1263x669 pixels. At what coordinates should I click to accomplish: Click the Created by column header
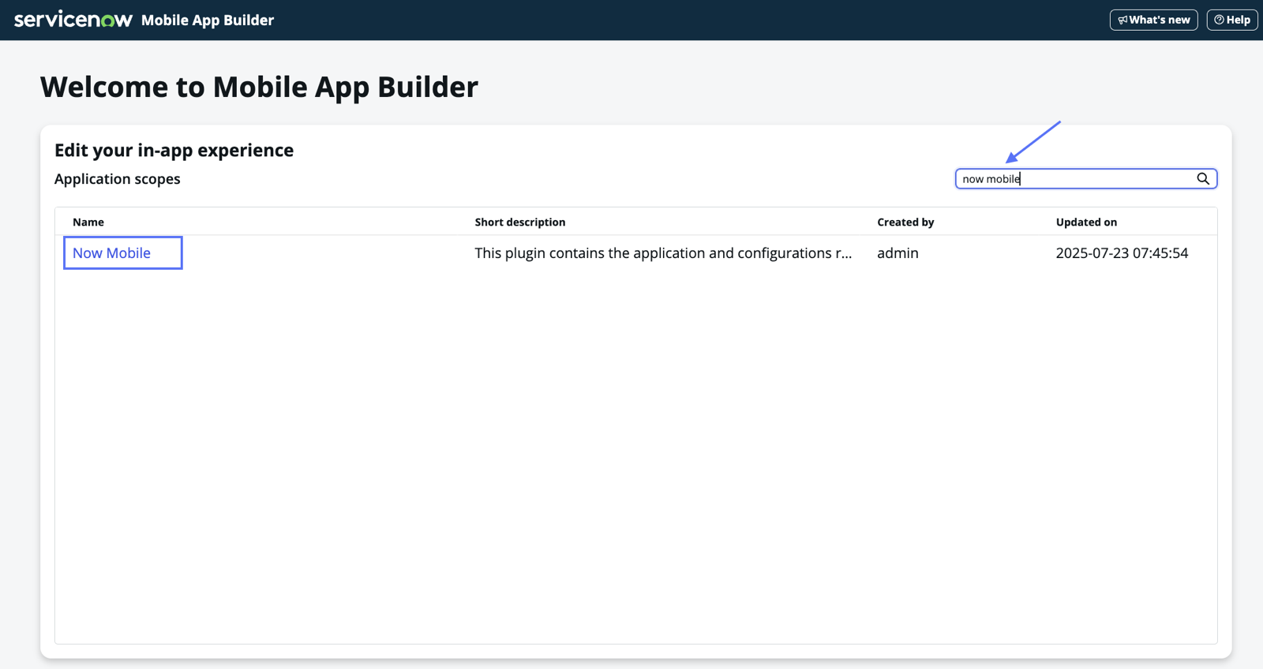[x=905, y=222]
